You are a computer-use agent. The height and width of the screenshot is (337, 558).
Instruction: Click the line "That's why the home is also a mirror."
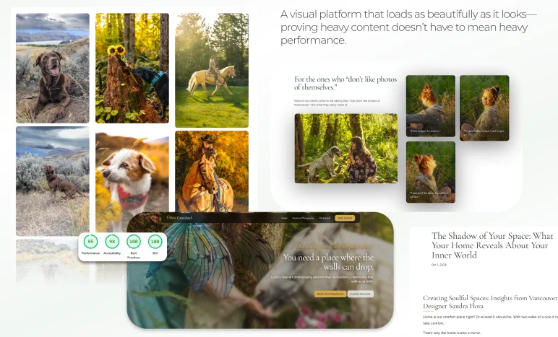(452, 333)
